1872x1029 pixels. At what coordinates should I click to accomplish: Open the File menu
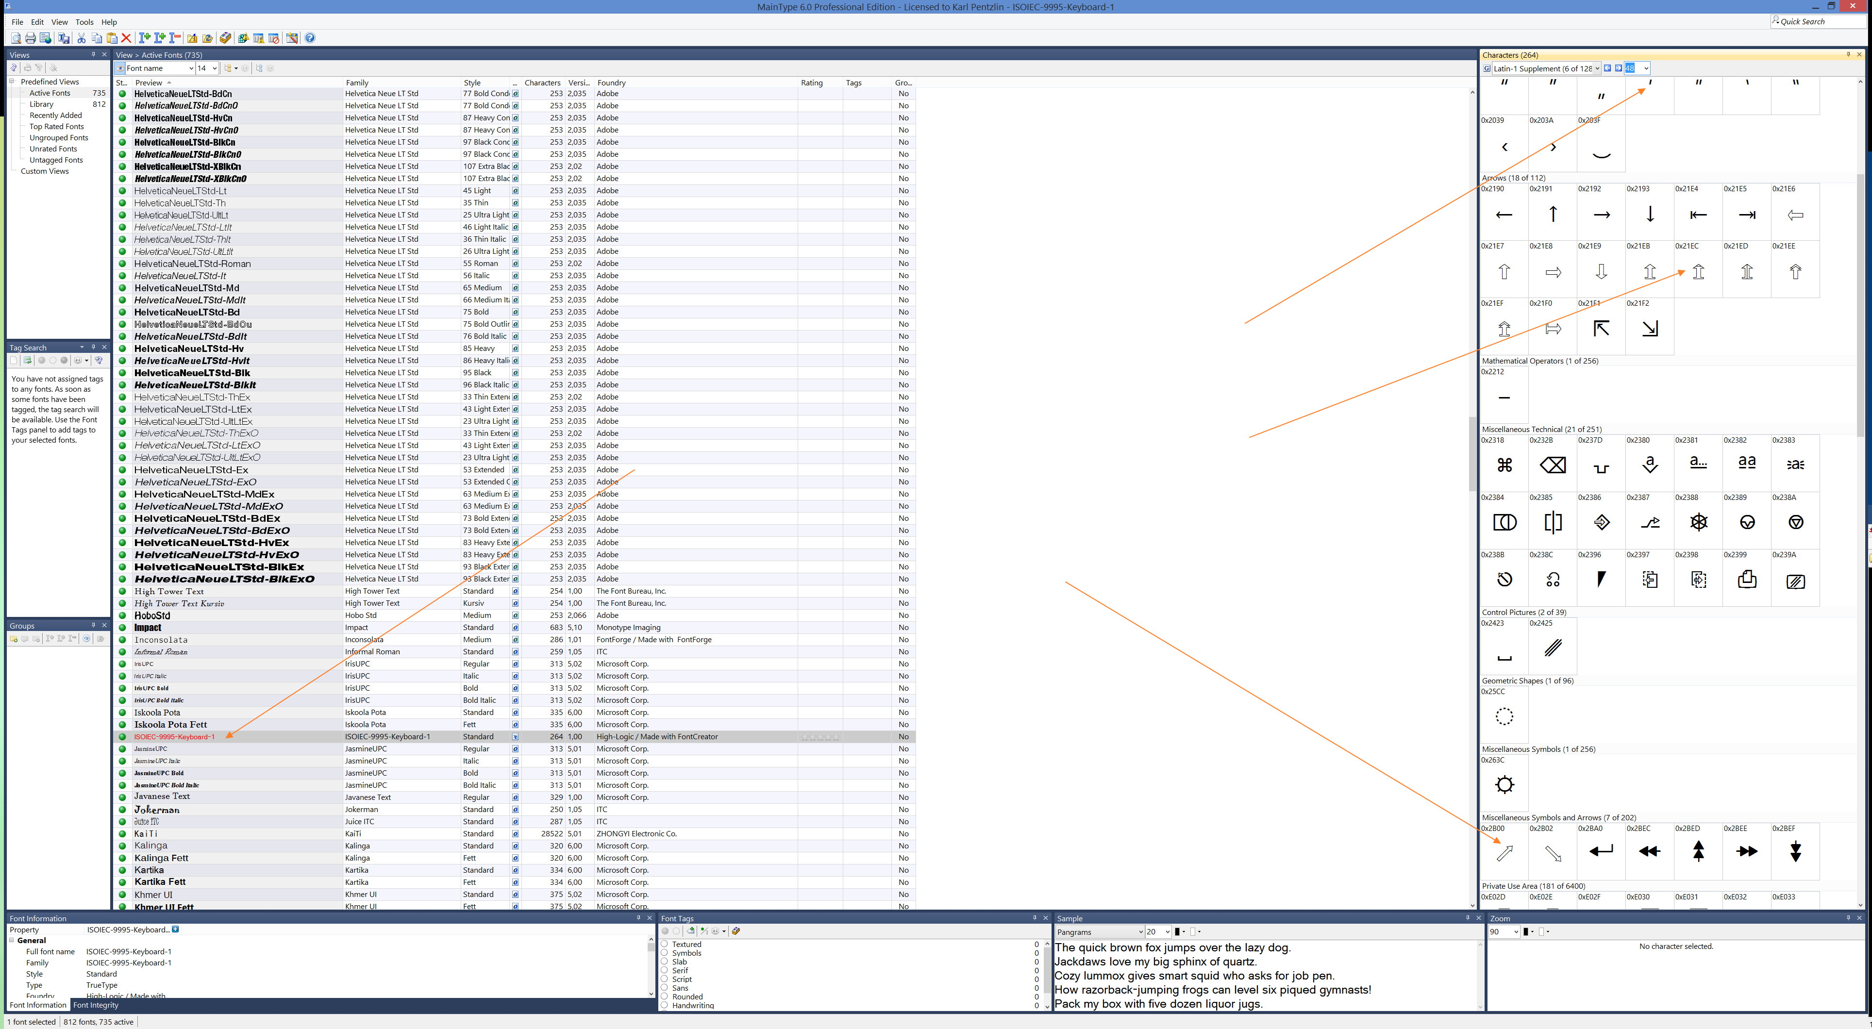[17, 22]
